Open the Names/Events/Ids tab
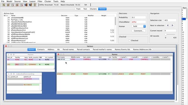 click(x=122, y=49)
